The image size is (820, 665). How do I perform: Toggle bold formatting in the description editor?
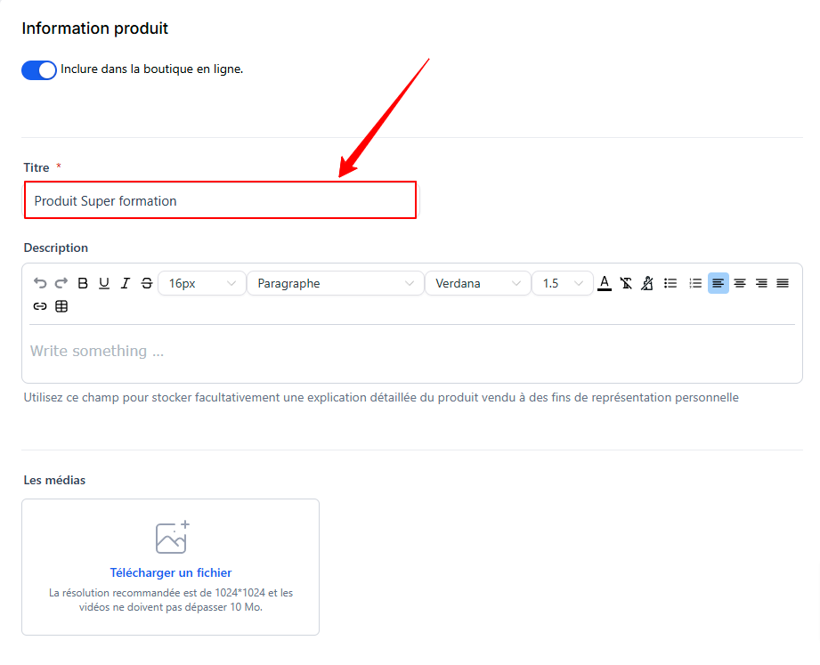tap(83, 283)
